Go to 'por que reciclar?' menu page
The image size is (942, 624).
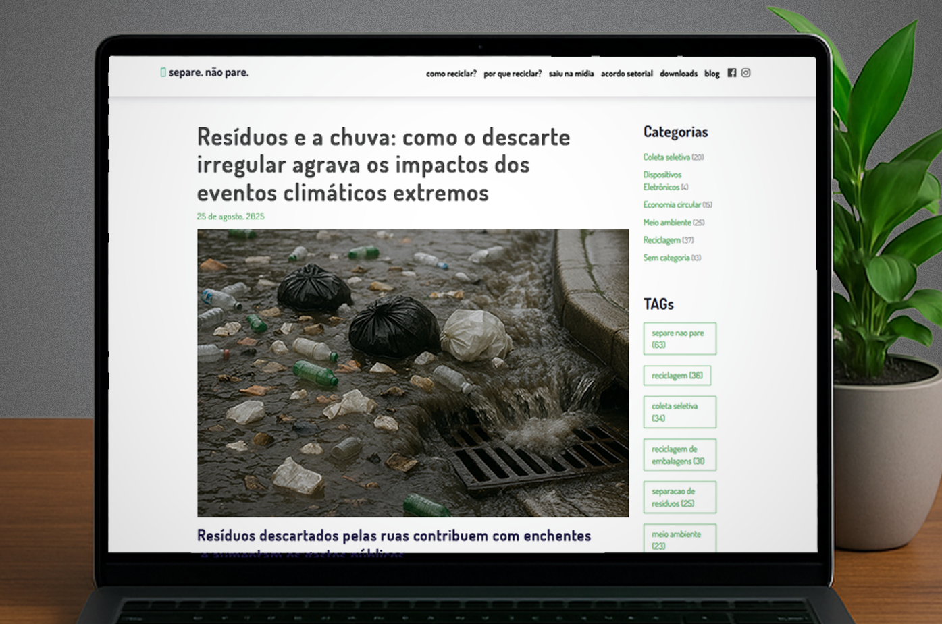[x=513, y=74]
